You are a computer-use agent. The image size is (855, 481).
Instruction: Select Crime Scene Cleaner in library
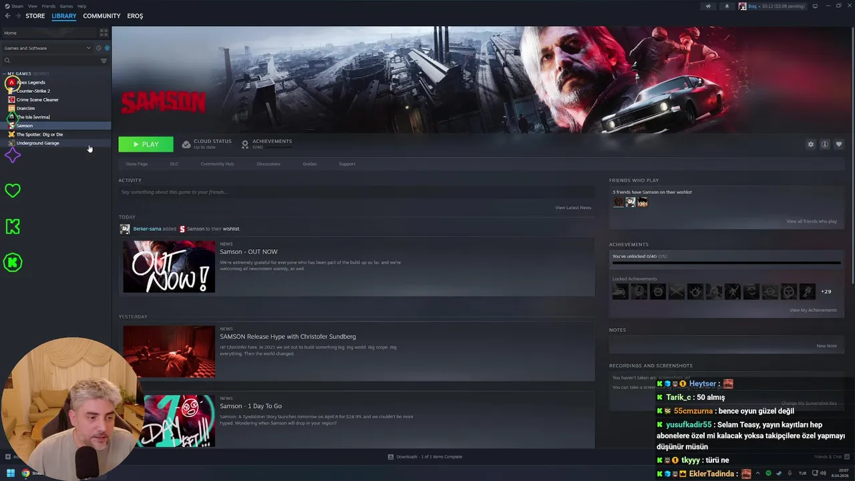point(37,100)
